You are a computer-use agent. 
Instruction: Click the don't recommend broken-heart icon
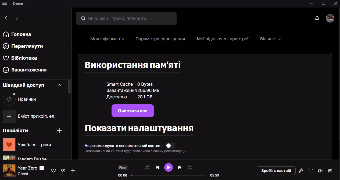click(x=63, y=171)
